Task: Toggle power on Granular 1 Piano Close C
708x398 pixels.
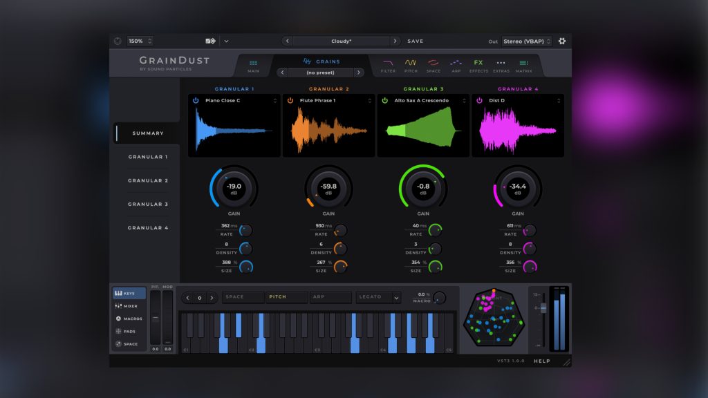Action: (x=195, y=100)
